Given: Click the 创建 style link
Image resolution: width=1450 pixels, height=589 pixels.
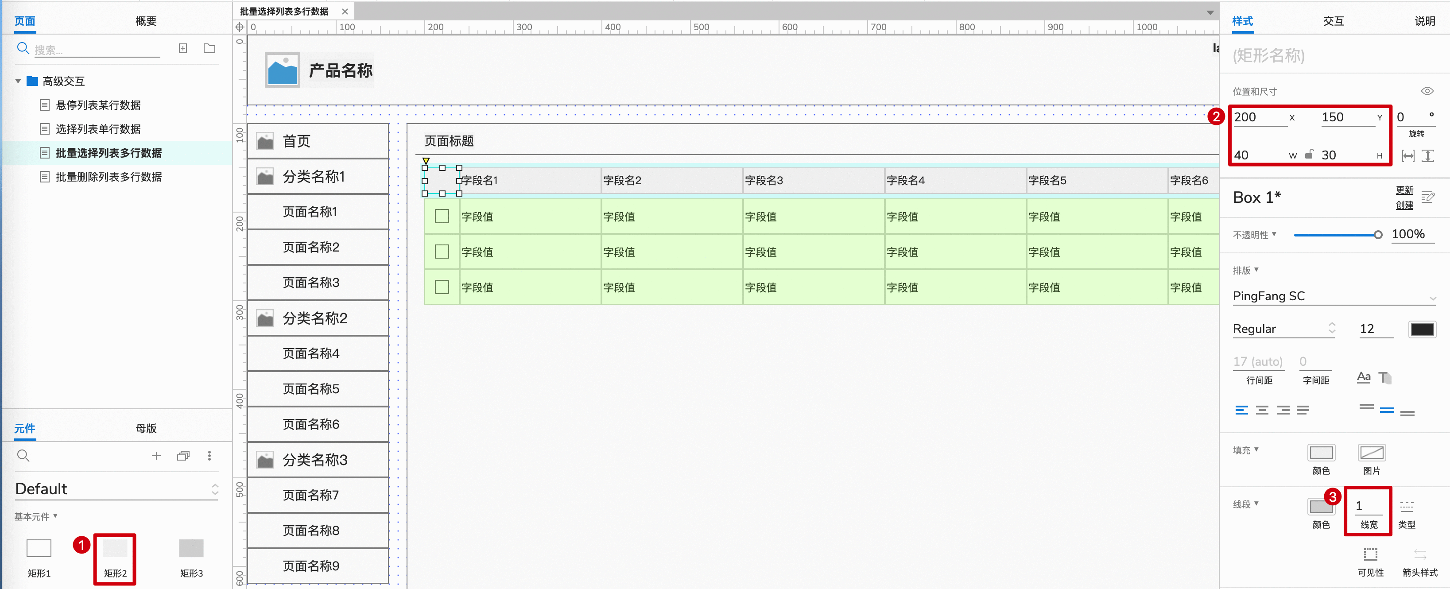Looking at the screenshot, I should coord(1404,205).
